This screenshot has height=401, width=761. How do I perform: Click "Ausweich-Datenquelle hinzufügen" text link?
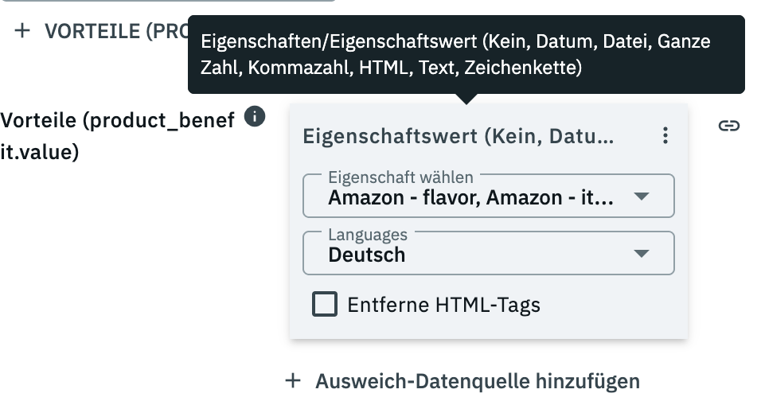coord(478,381)
